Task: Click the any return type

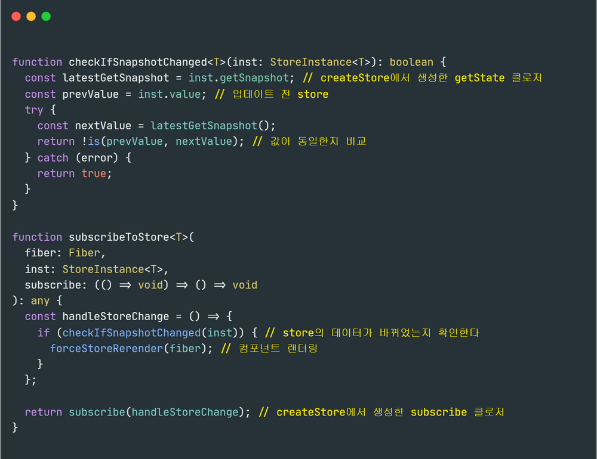Action: coord(40,301)
